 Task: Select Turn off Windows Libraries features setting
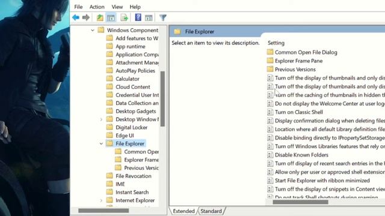(326, 146)
